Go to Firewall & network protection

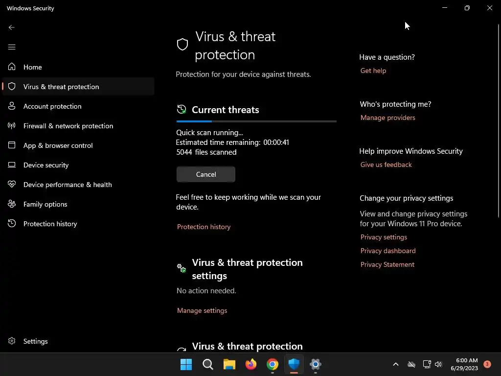tap(78, 126)
